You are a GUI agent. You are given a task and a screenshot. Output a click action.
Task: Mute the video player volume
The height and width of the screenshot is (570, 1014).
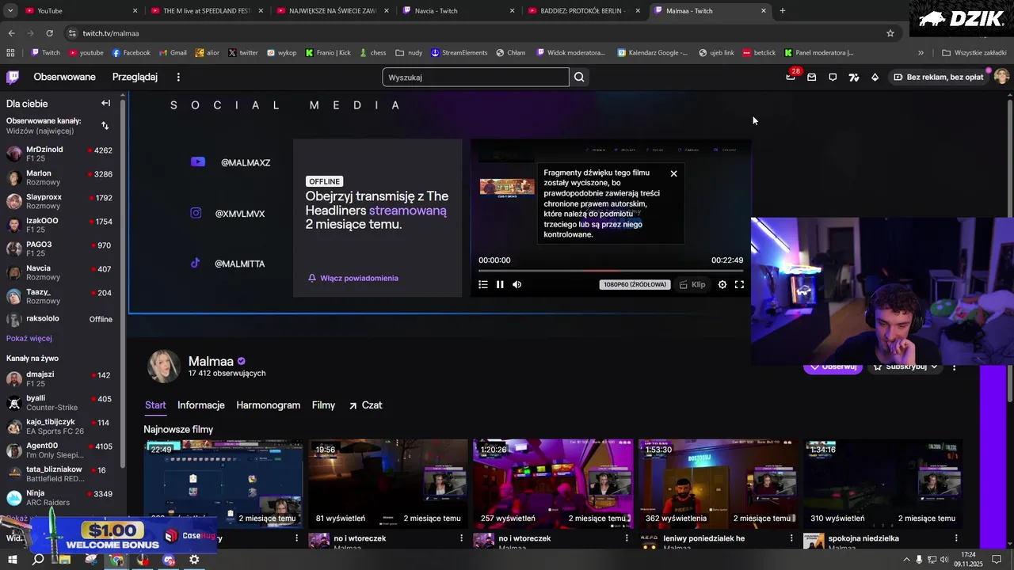coord(517,284)
